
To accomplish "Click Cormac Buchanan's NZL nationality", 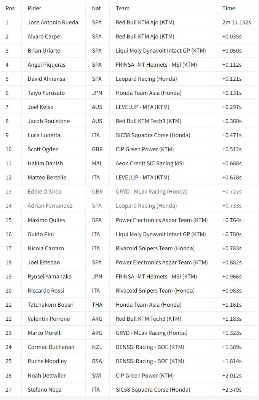I will (x=97, y=347).
